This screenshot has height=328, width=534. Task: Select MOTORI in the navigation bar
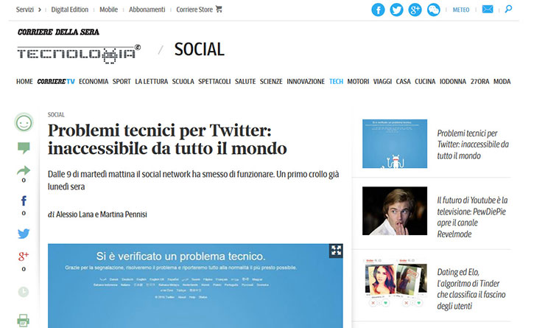pos(358,82)
